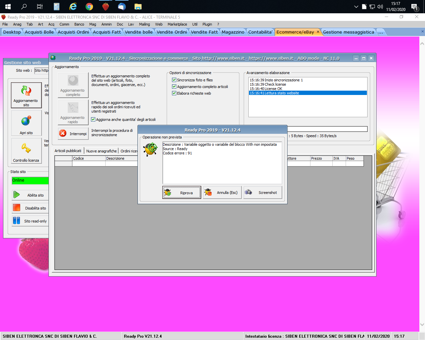This screenshot has width=425, height=340.
Task: Show more tabs via ellipsis tab
Action: pos(381,32)
